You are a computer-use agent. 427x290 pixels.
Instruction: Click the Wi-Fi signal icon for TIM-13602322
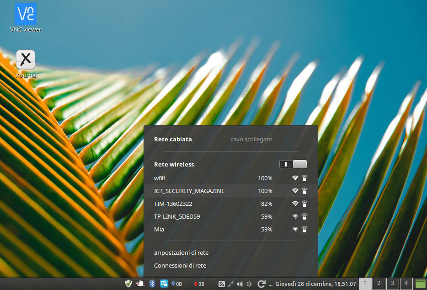click(x=295, y=204)
